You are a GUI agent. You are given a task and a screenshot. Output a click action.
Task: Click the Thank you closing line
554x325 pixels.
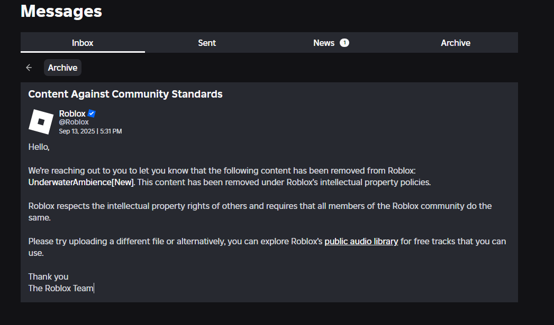pyautogui.click(x=48, y=276)
